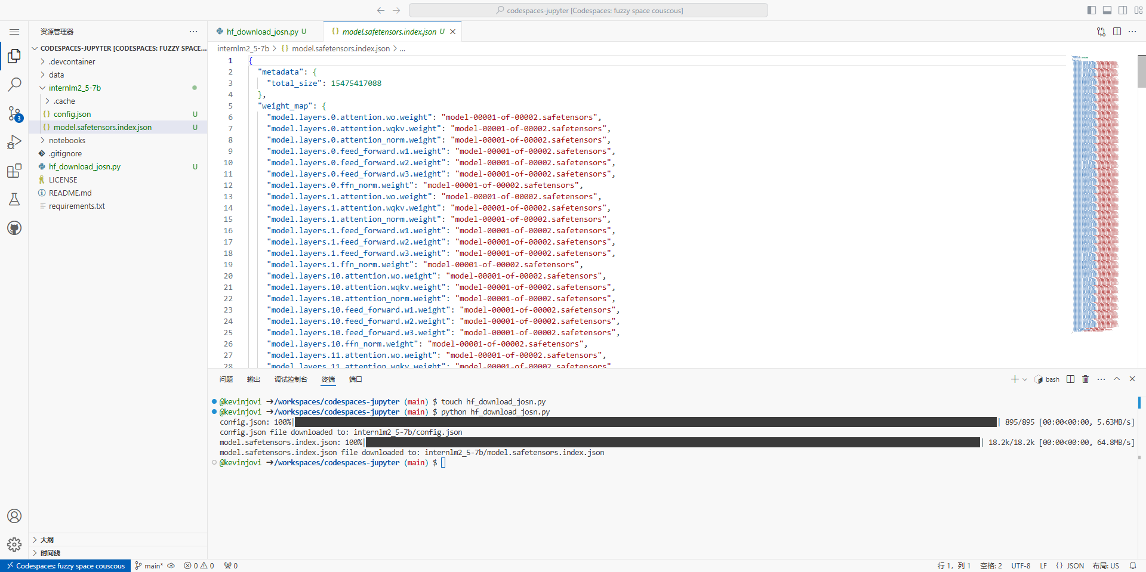Open hf_download_josn.py in file tree
1146x572 pixels.
coord(85,166)
